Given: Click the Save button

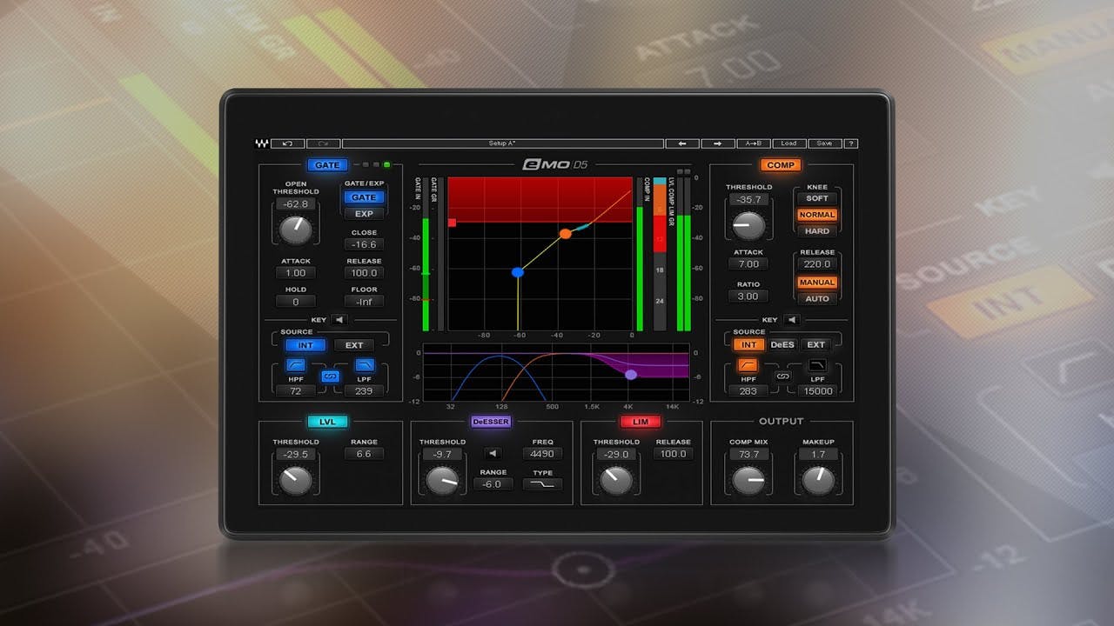Looking at the screenshot, I should click(x=824, y=143).
